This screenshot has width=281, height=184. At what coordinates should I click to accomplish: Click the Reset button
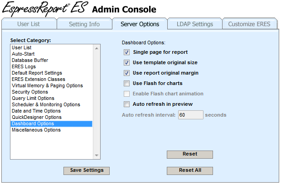[x=190, y=154]
